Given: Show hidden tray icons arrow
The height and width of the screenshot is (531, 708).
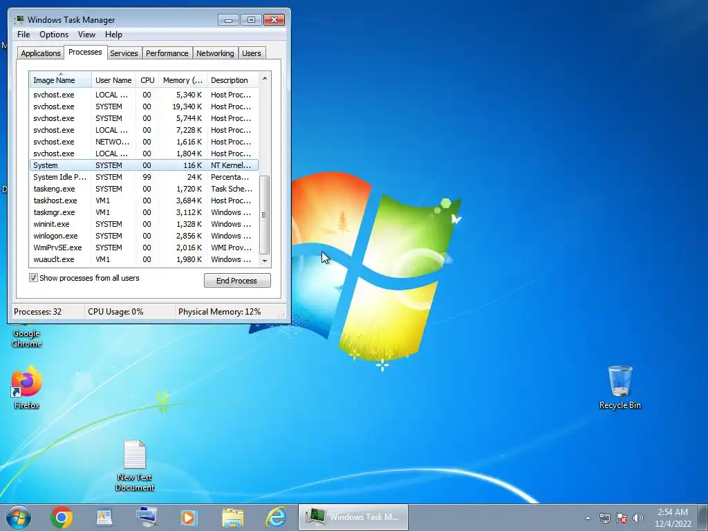Looking at the screenshot, I should point(588,518).
